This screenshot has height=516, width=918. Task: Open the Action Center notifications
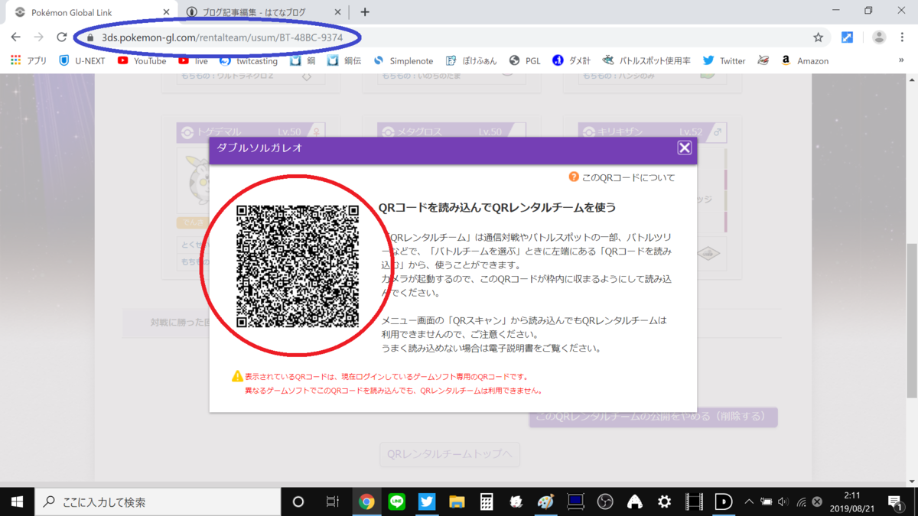(895, 501)
